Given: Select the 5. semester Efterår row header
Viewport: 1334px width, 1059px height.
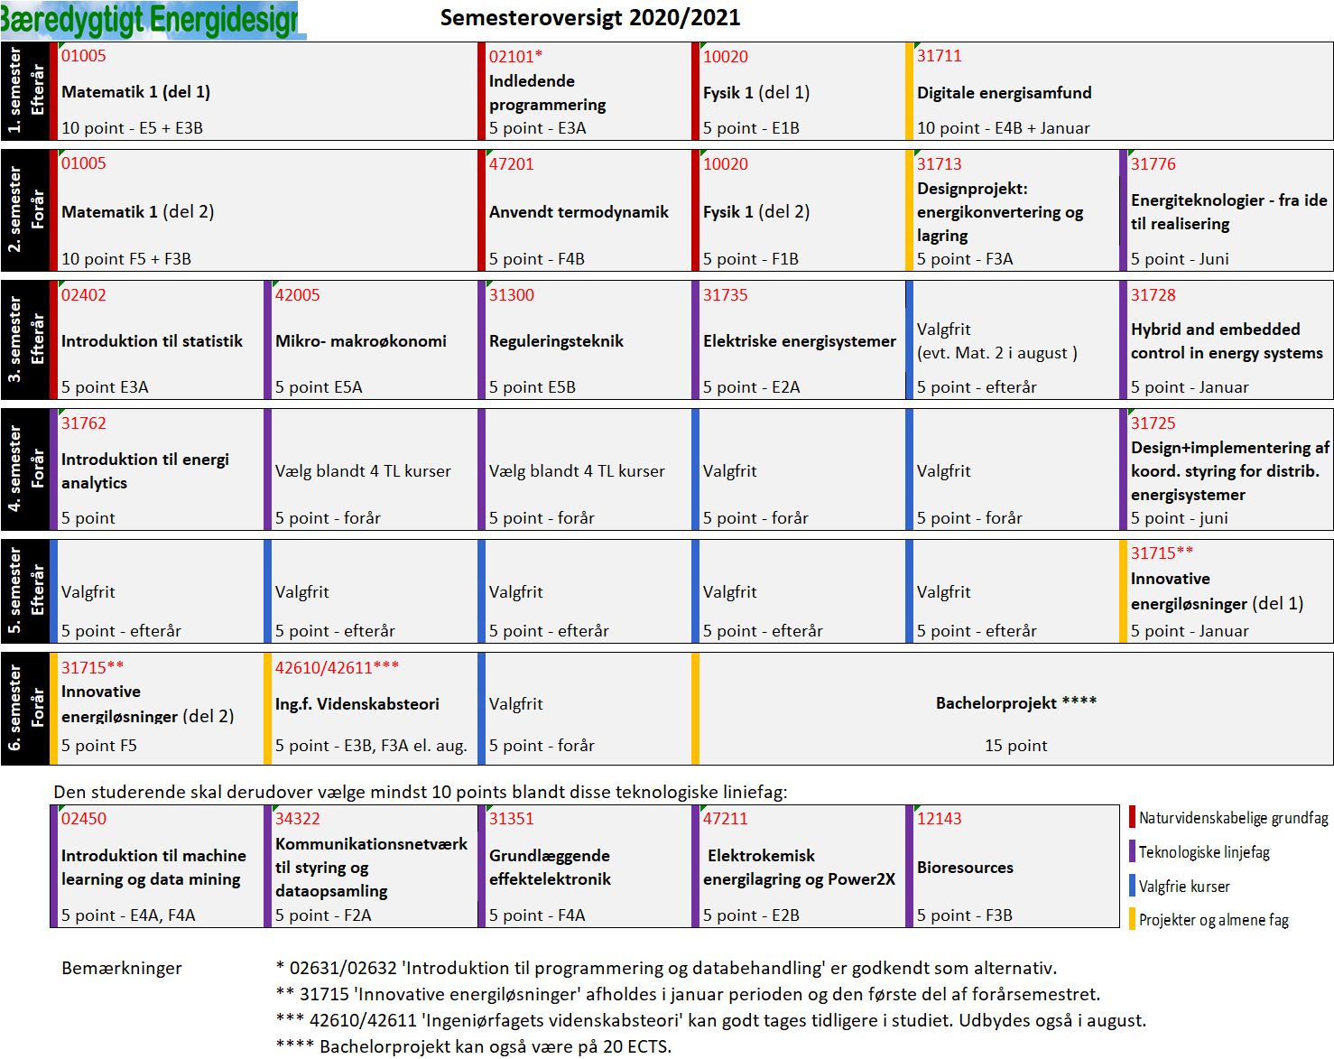Looking at the screenshot, I should (25, 591).
